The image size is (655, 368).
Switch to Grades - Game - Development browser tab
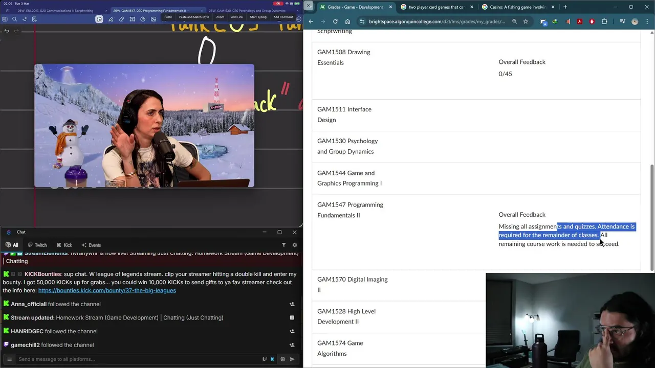[355, 7]
